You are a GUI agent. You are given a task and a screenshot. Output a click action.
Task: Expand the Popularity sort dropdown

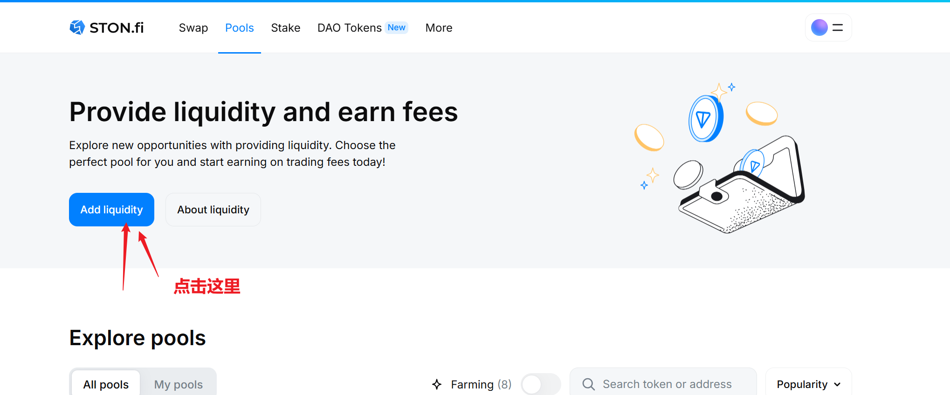[808, 384]
